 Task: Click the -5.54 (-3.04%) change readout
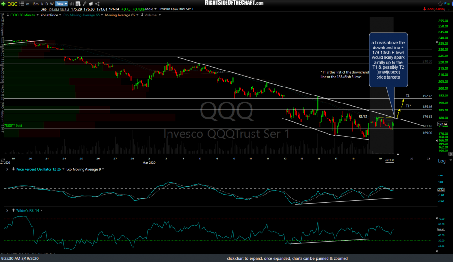coord(436,9)
